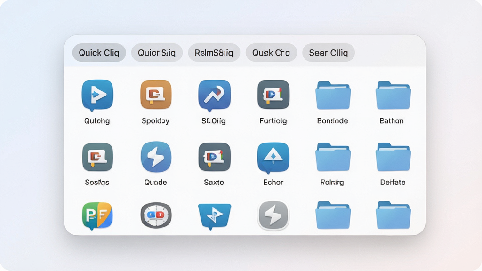482x271 pixels.
Task: Click the gray lightning bolt app icon
Action: (x=273, y=215)
